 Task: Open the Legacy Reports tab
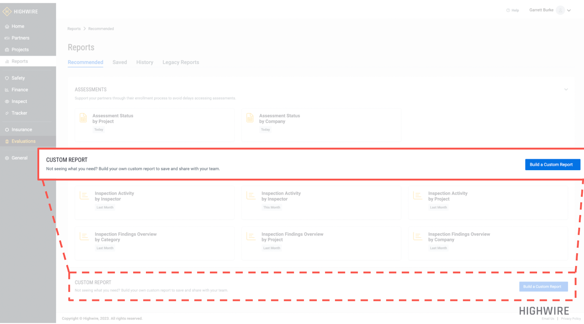coord(181,62)
